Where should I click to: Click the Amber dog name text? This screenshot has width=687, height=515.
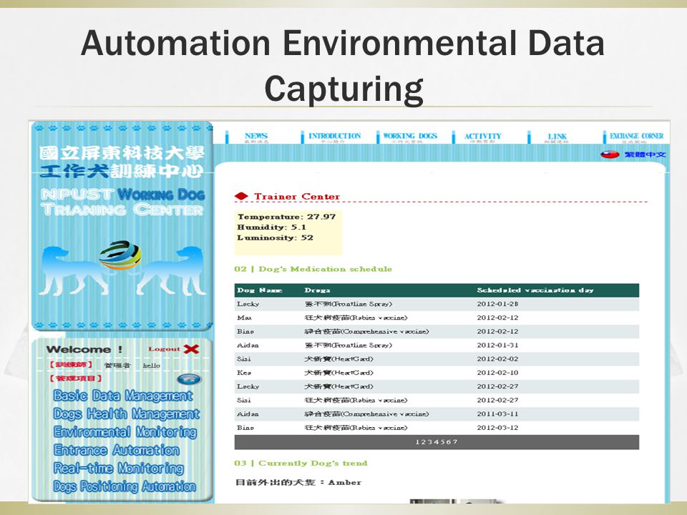coord(344,483)
